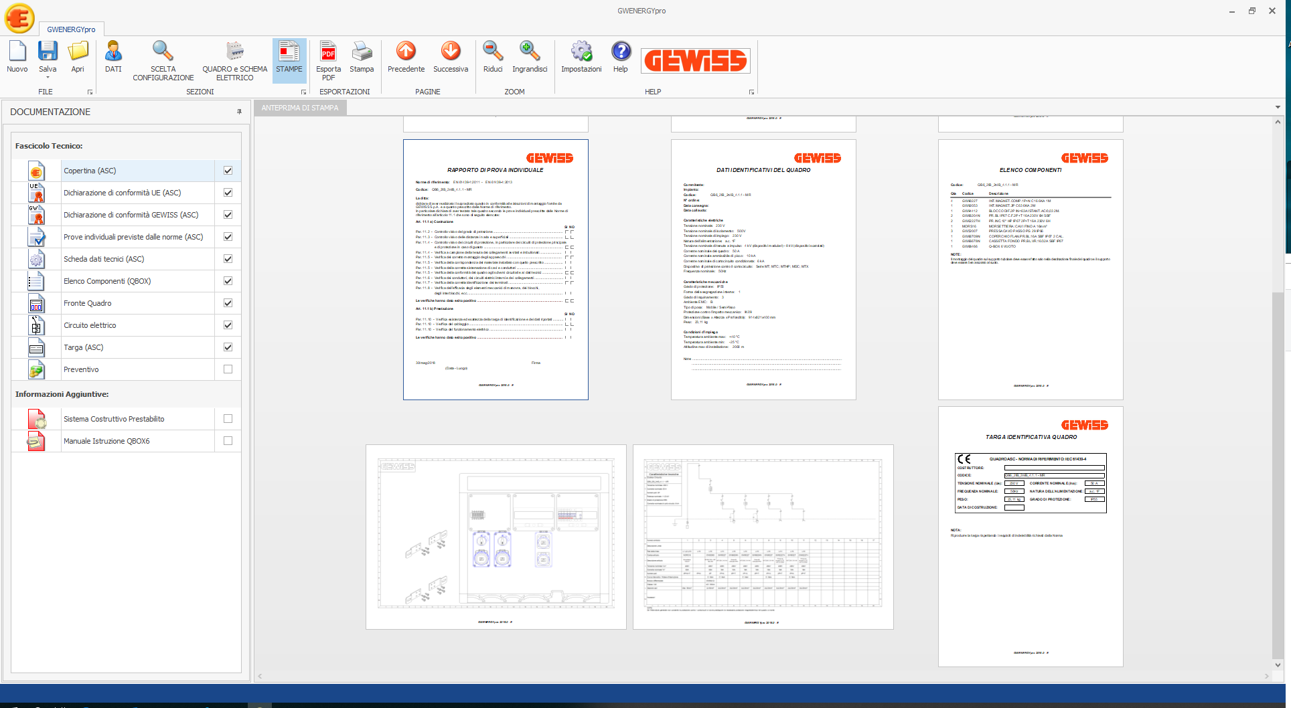Open the Salva dropdown arrow

point(48,78)
